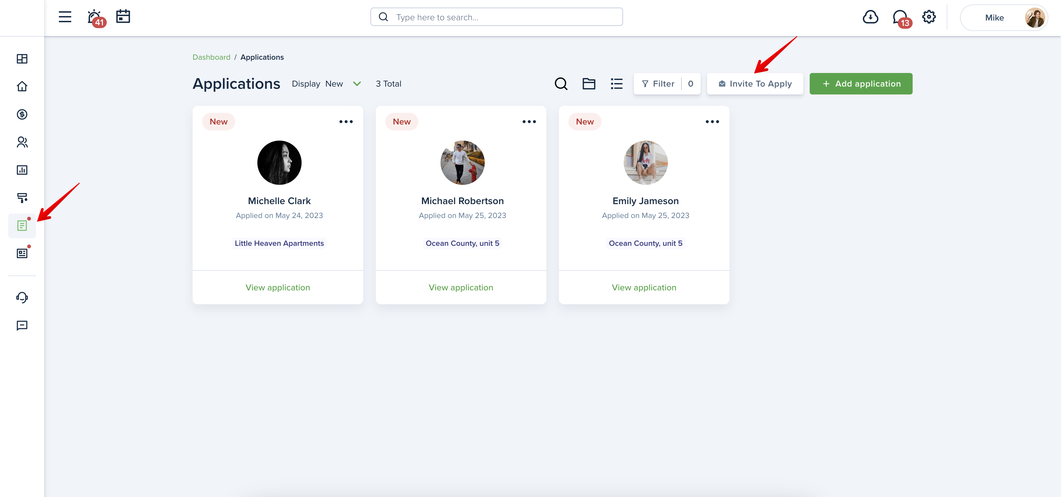Click the New badge on Michael Robertson's card

coord(402,122)
